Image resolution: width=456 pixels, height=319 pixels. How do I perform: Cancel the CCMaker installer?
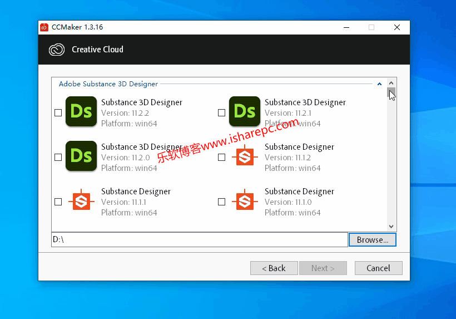(x=378, y=268)
